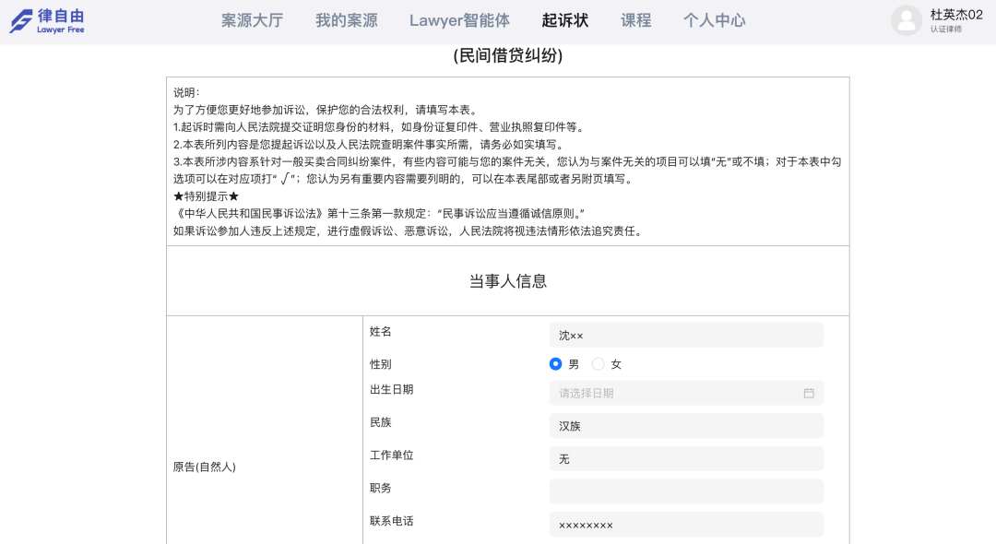Click the empty 职务 input field
The height and width of the screenshot is (544, 996).
click(686, 491)
